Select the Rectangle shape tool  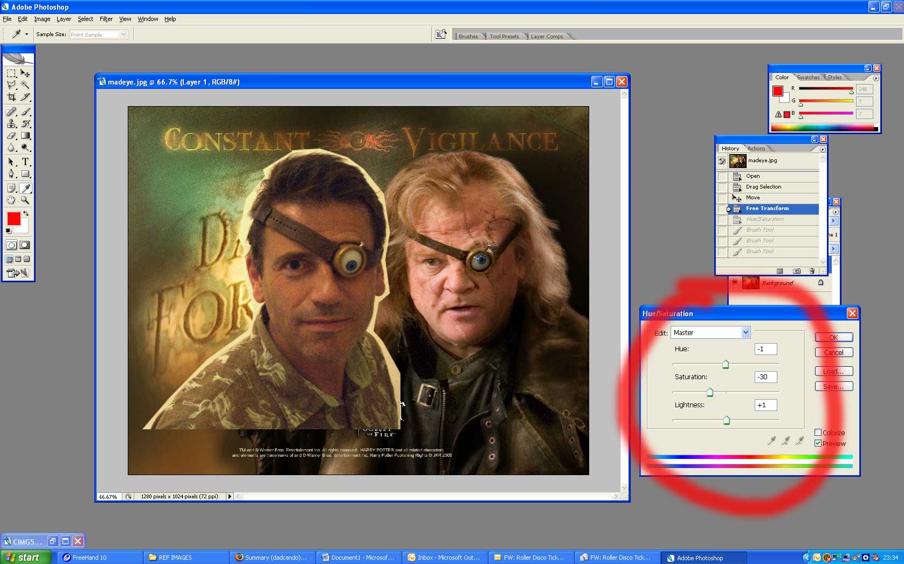coord(25,173)
